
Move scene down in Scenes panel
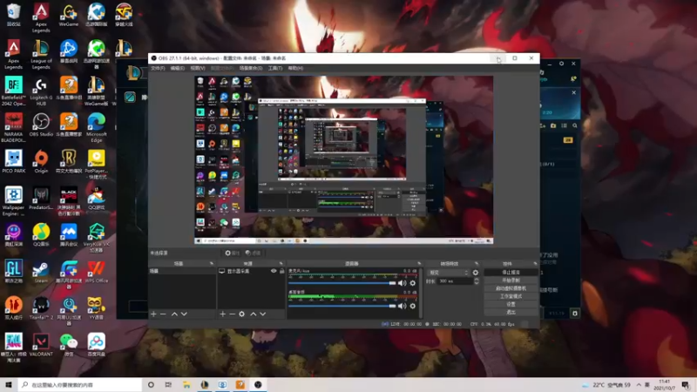[x=184, y=314]
